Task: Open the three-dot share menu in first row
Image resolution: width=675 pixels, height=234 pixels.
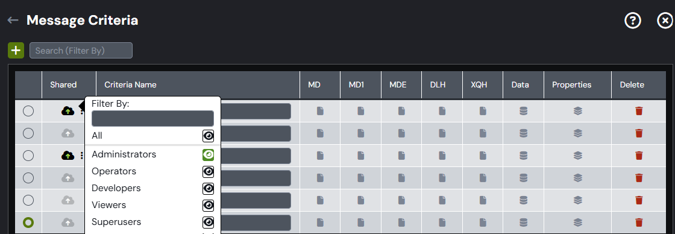Action: click(x=82, y=111)
